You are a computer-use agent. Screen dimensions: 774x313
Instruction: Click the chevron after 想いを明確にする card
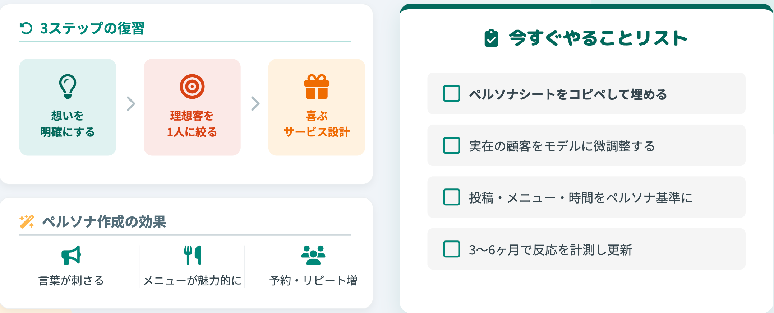pyautogui.click(x=131, y=104)
